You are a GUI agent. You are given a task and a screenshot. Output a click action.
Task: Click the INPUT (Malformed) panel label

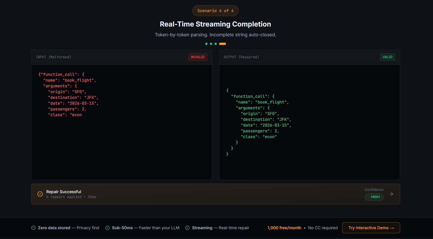tap(53, 57)
